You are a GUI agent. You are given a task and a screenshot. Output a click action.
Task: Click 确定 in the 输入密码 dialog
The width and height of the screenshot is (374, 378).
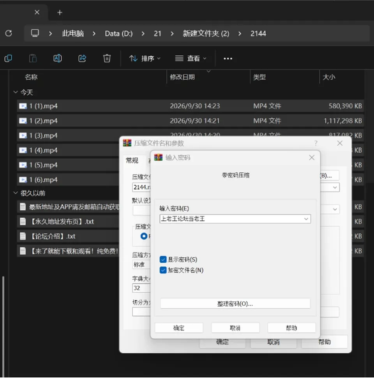179,328
